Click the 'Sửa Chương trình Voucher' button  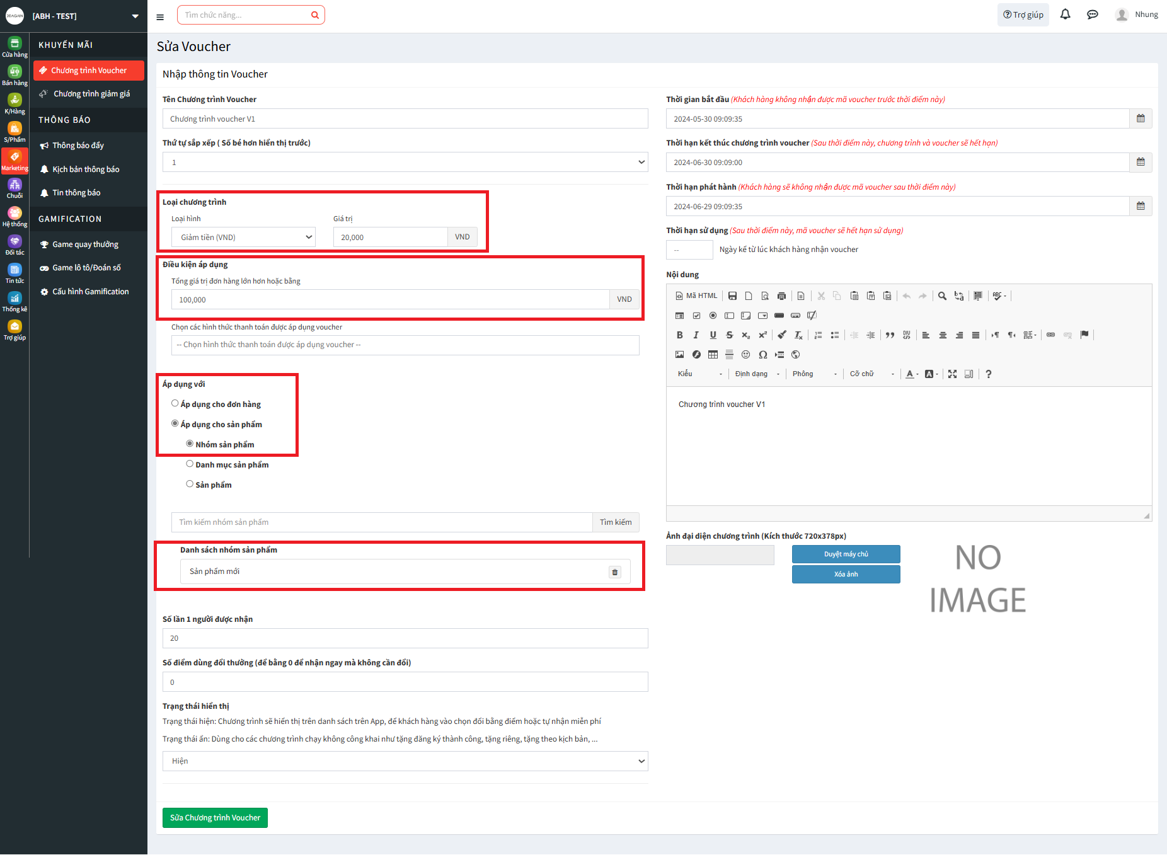pos(215,818)
